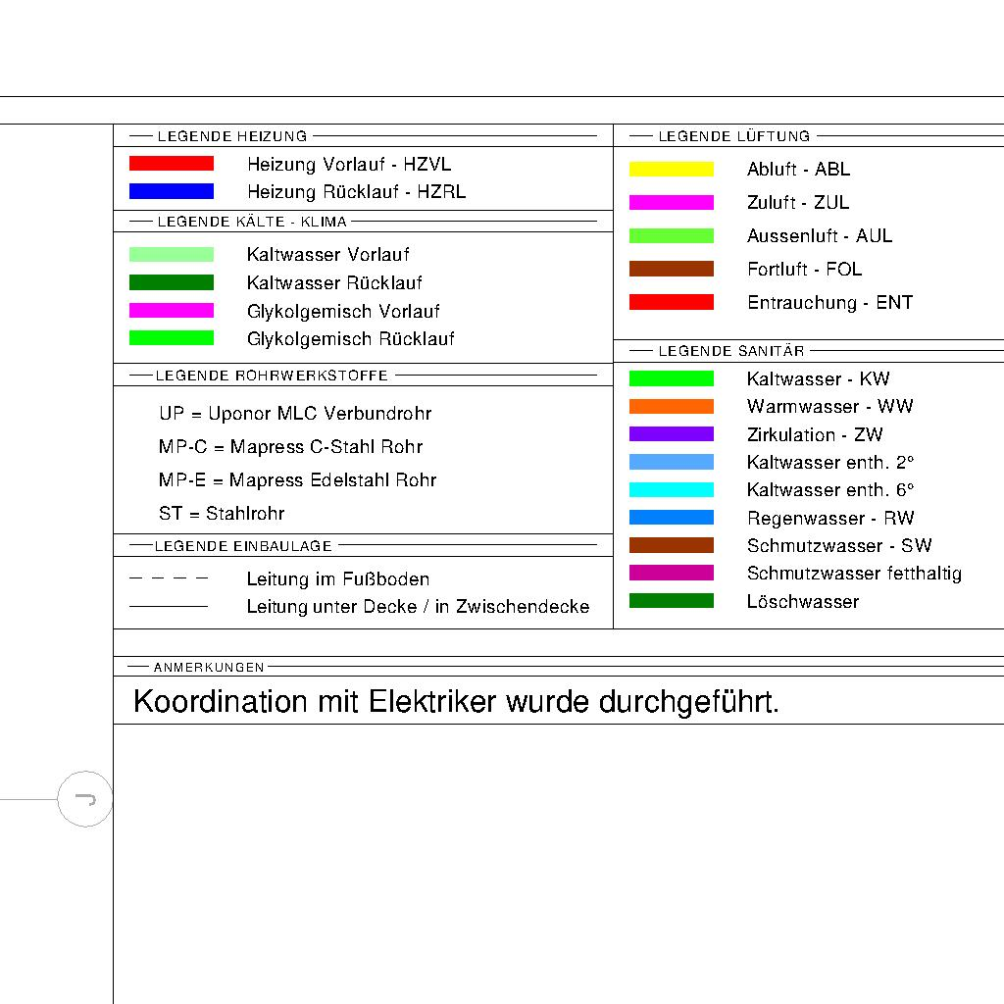Pick the yellow Abluft color bar
This screenshot has width=1004, height=1004.
(671, 170)
